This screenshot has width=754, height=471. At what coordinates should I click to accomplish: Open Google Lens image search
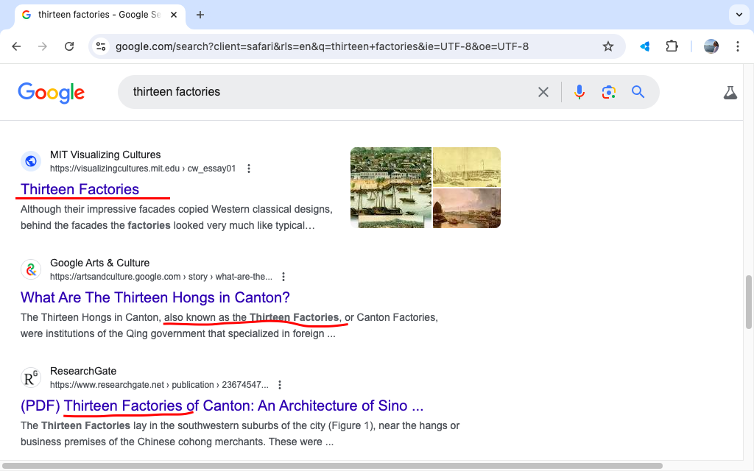[608, 92]
